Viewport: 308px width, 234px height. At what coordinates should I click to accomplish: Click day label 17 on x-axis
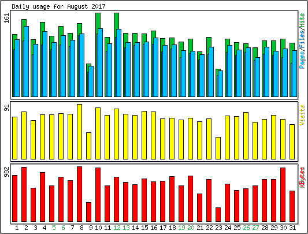coord(163,228)
